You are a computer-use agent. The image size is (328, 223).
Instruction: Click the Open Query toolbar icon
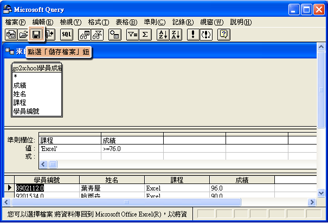[24, 35]
